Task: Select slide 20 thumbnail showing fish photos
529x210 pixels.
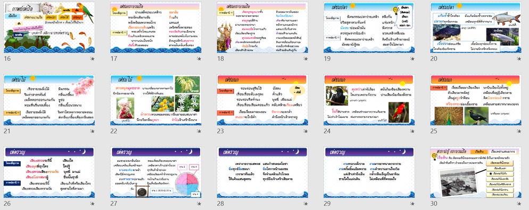Action: click(476, 27)
